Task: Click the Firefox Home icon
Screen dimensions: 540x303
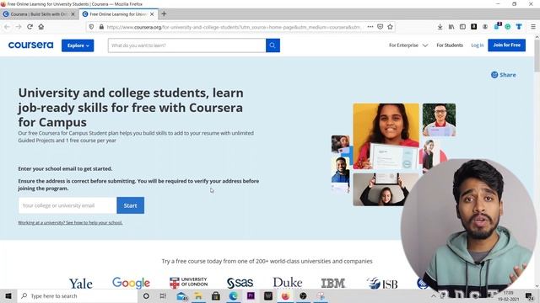Action: point(41,27)
